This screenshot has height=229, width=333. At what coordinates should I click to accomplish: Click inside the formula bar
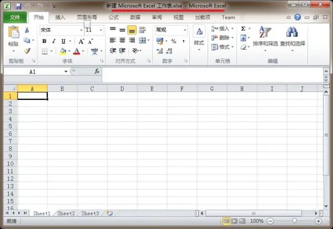coord(213,75)
